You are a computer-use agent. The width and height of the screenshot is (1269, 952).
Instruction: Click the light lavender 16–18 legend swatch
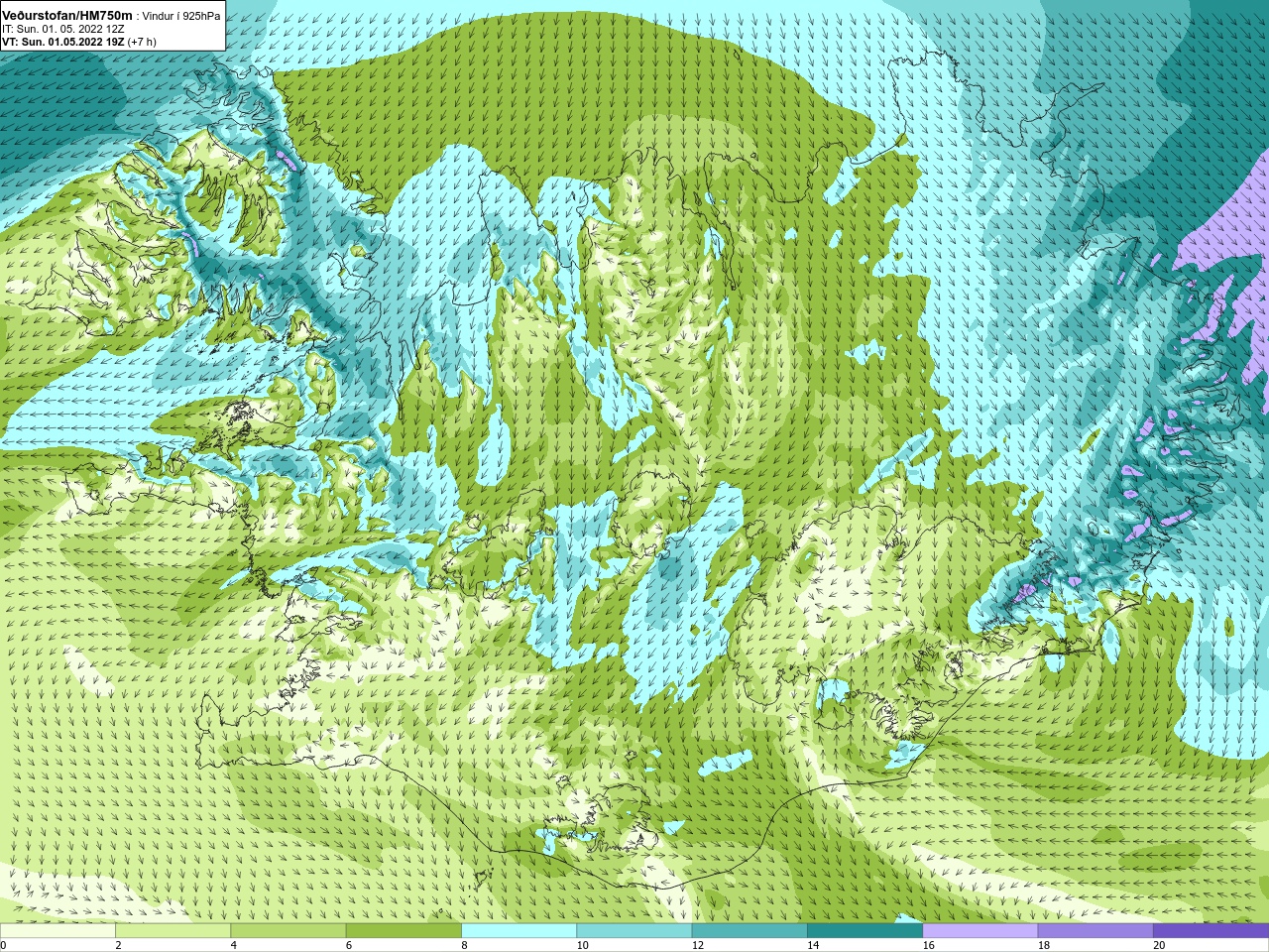[x=981, y=931]
